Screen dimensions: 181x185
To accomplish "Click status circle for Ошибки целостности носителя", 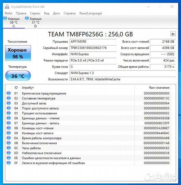I will coord(9,158).
